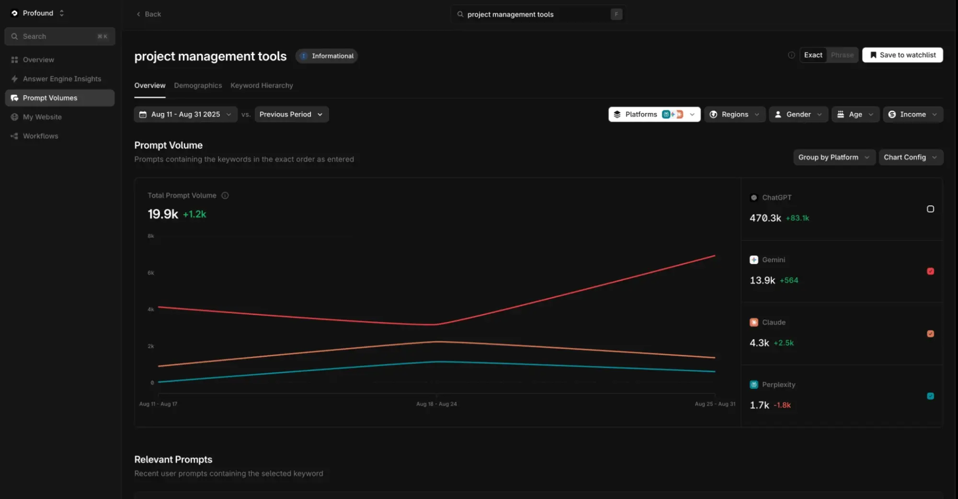
Task: Select Exact match mode
Action: (813, 55)
